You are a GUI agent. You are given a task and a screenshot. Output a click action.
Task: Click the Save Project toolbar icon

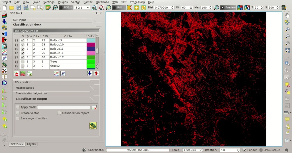click(x=19, y=7)
